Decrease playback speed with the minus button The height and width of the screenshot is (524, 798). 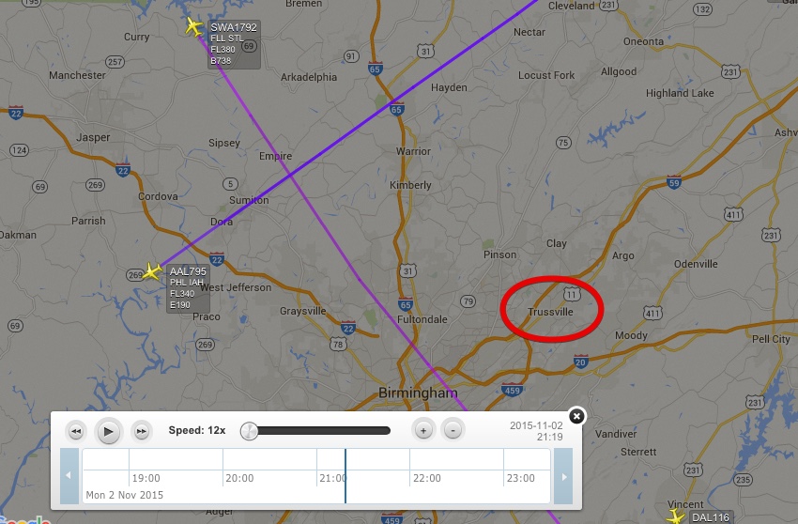pyautogui.click(x=453, y=430)
